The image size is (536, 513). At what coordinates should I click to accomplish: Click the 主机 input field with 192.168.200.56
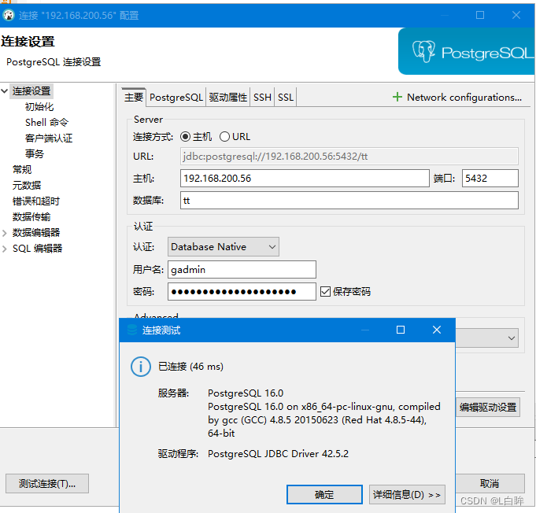[305, 178]
